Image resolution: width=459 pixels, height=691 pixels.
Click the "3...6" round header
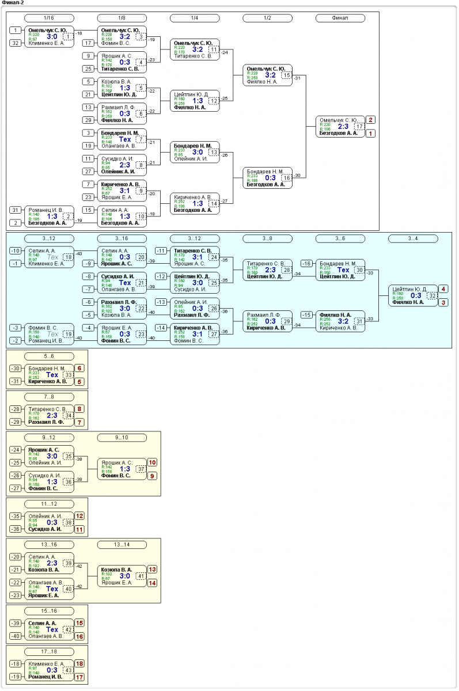click(x=340, y=238)
